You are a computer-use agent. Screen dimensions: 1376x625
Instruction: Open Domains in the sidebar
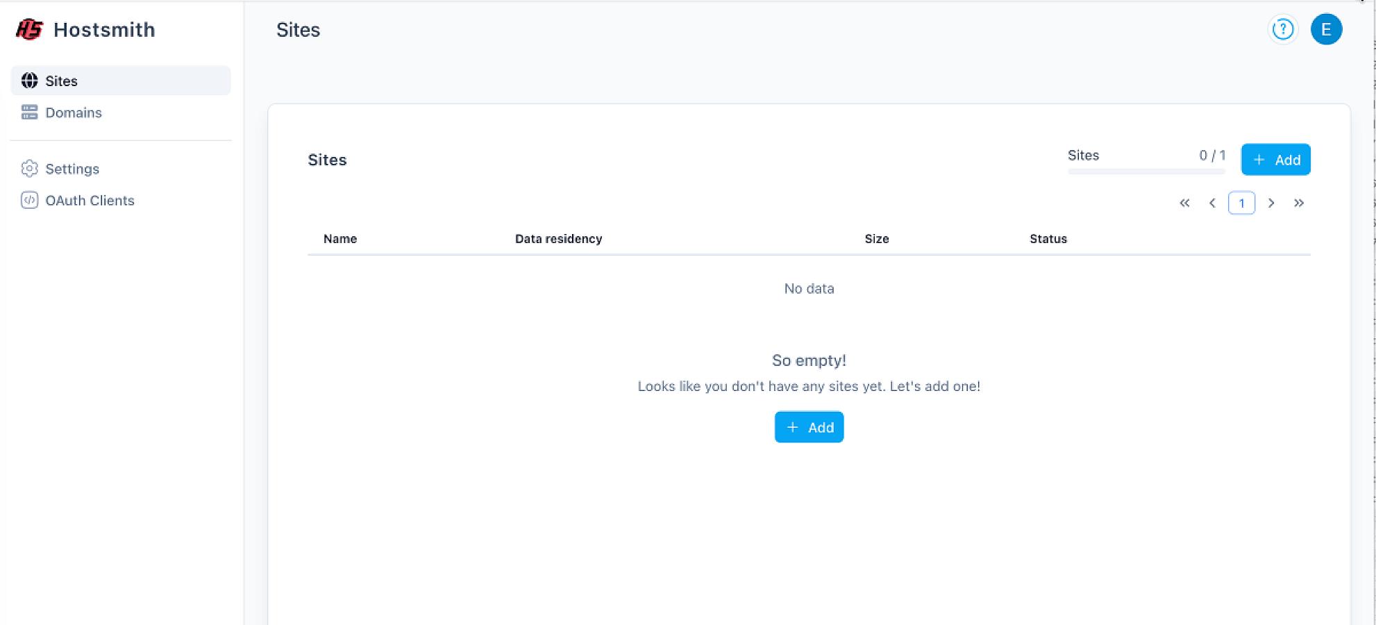pyautogui.click(x=121, y=112)
